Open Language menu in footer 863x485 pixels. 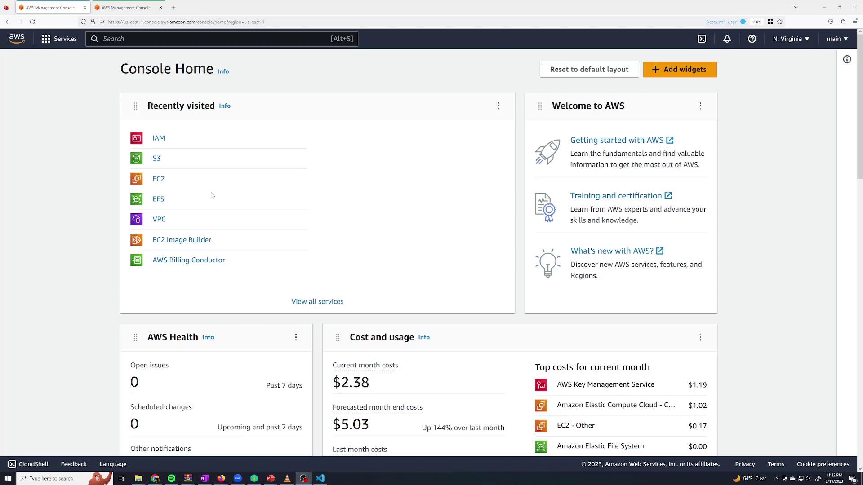tap(113, 464)
